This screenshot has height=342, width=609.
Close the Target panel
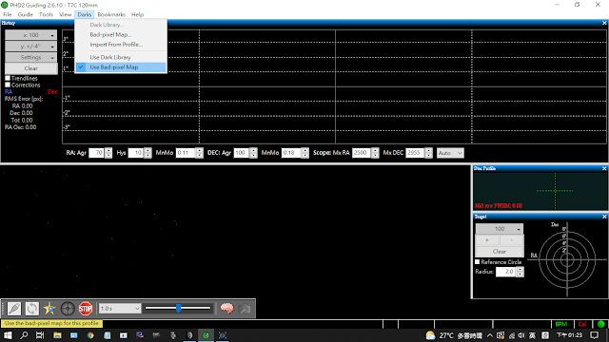click(604, 217)
